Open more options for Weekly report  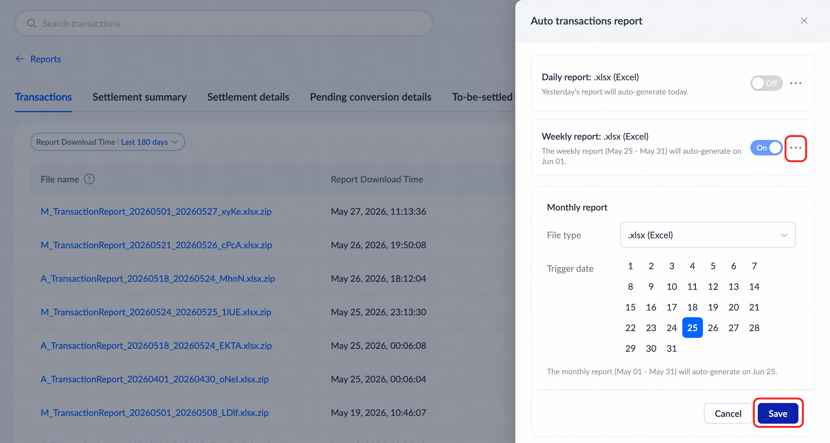[795, 148]
